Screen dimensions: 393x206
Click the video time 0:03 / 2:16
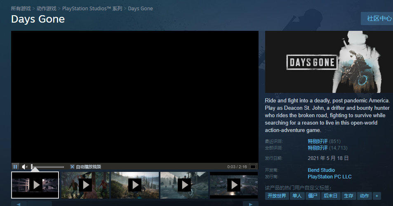pyautogui.click(x=237, y=167)
